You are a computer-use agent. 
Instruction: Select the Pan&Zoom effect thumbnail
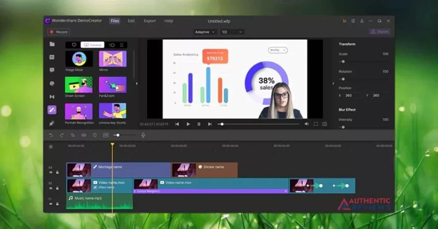pyautogui.click(x=112, y=85)
